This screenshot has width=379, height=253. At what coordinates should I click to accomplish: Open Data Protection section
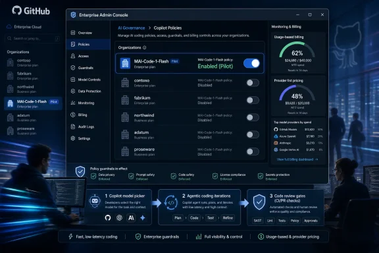(88, 92)
